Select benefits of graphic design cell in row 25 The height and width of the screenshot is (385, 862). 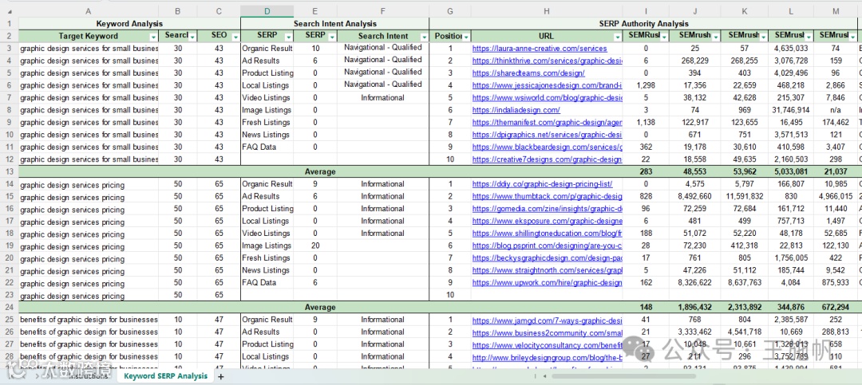pos(89,320)
